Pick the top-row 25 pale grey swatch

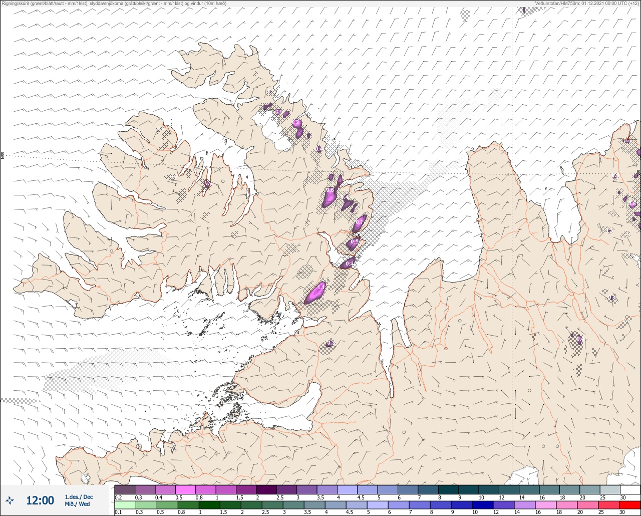(610, 489)
